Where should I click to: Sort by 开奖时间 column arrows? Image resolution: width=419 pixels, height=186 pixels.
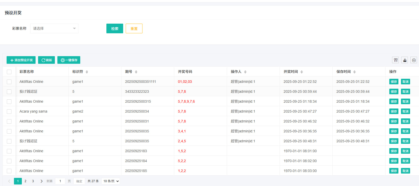pos(302,72)
